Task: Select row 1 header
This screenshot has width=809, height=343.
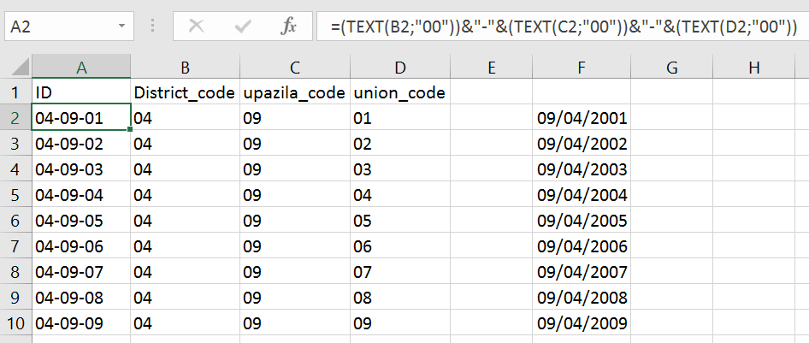Action: (15, 93)
